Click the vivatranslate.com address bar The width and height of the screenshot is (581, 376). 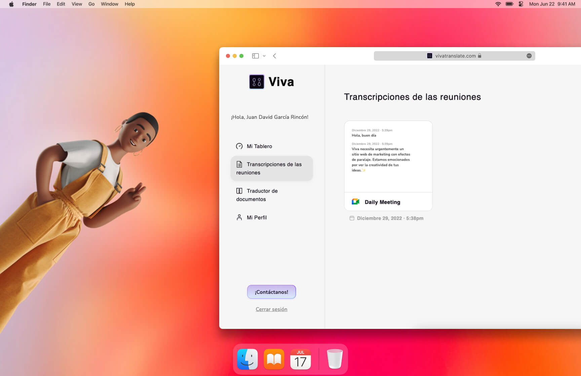point(454,56)
